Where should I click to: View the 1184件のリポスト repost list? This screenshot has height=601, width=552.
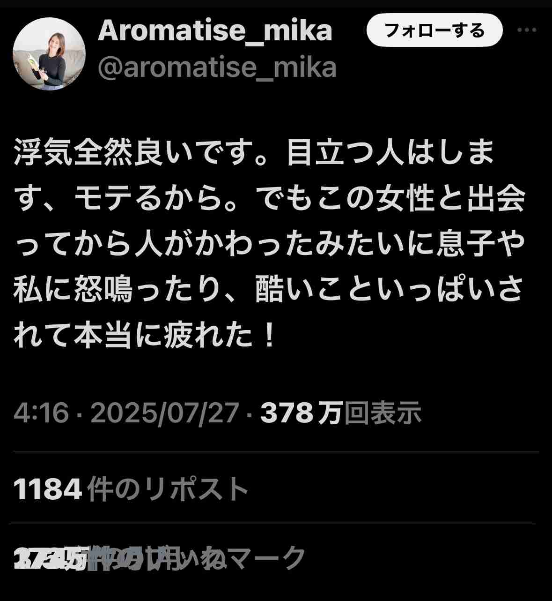click(131, 489)
